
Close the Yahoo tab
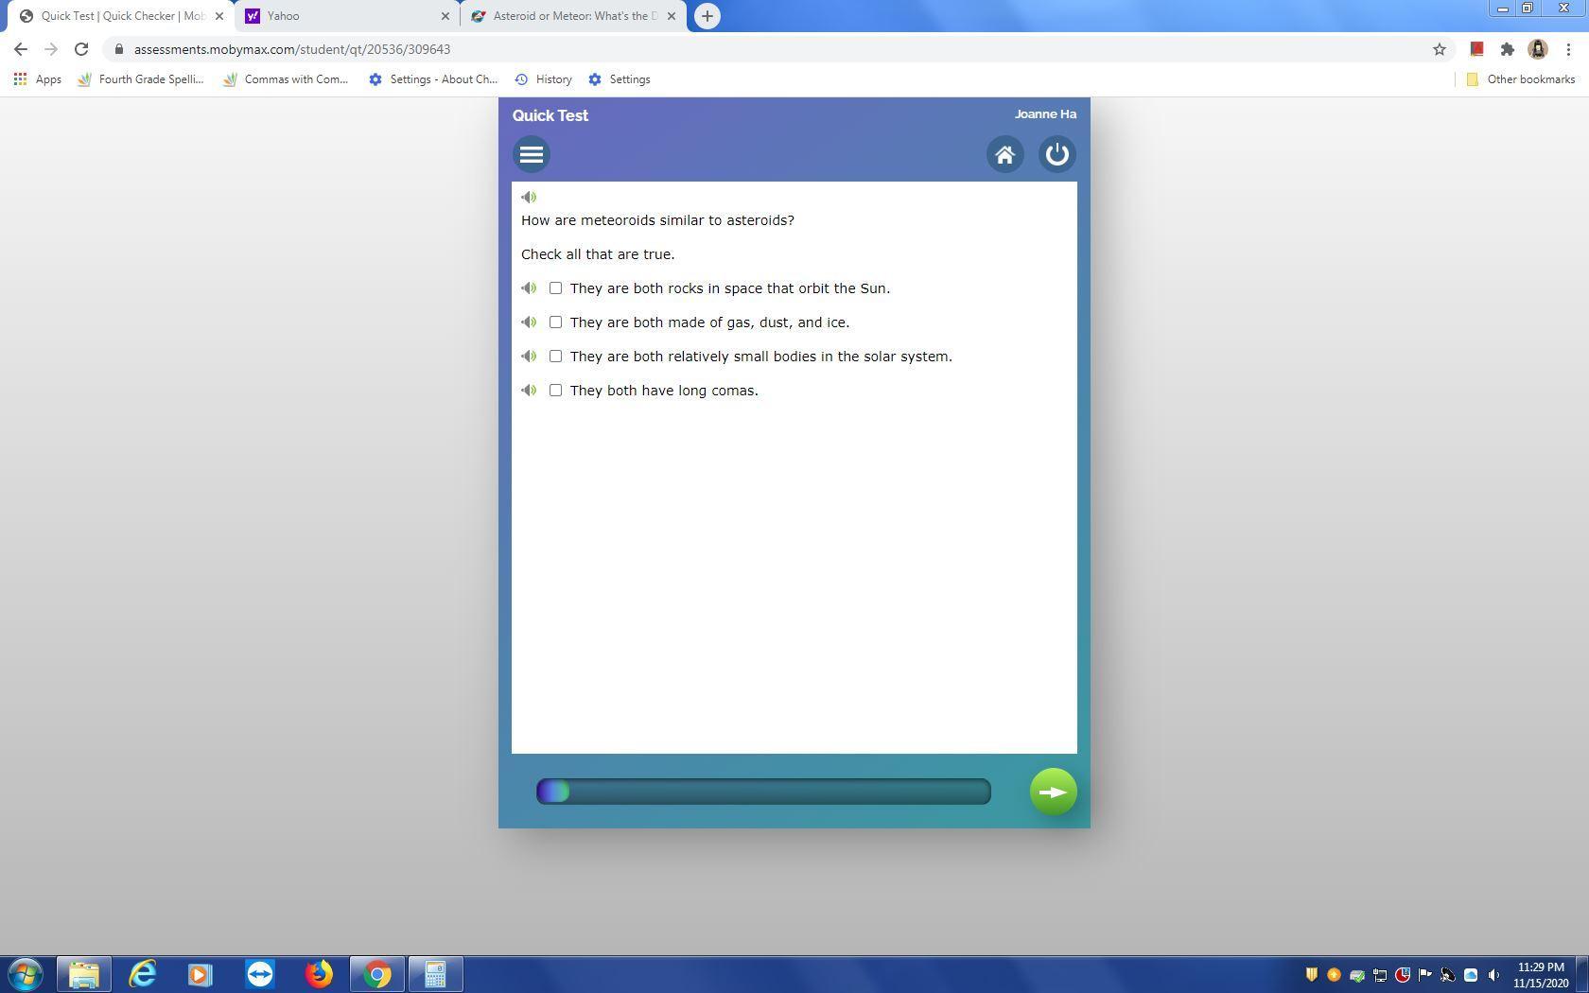point(445,16)
